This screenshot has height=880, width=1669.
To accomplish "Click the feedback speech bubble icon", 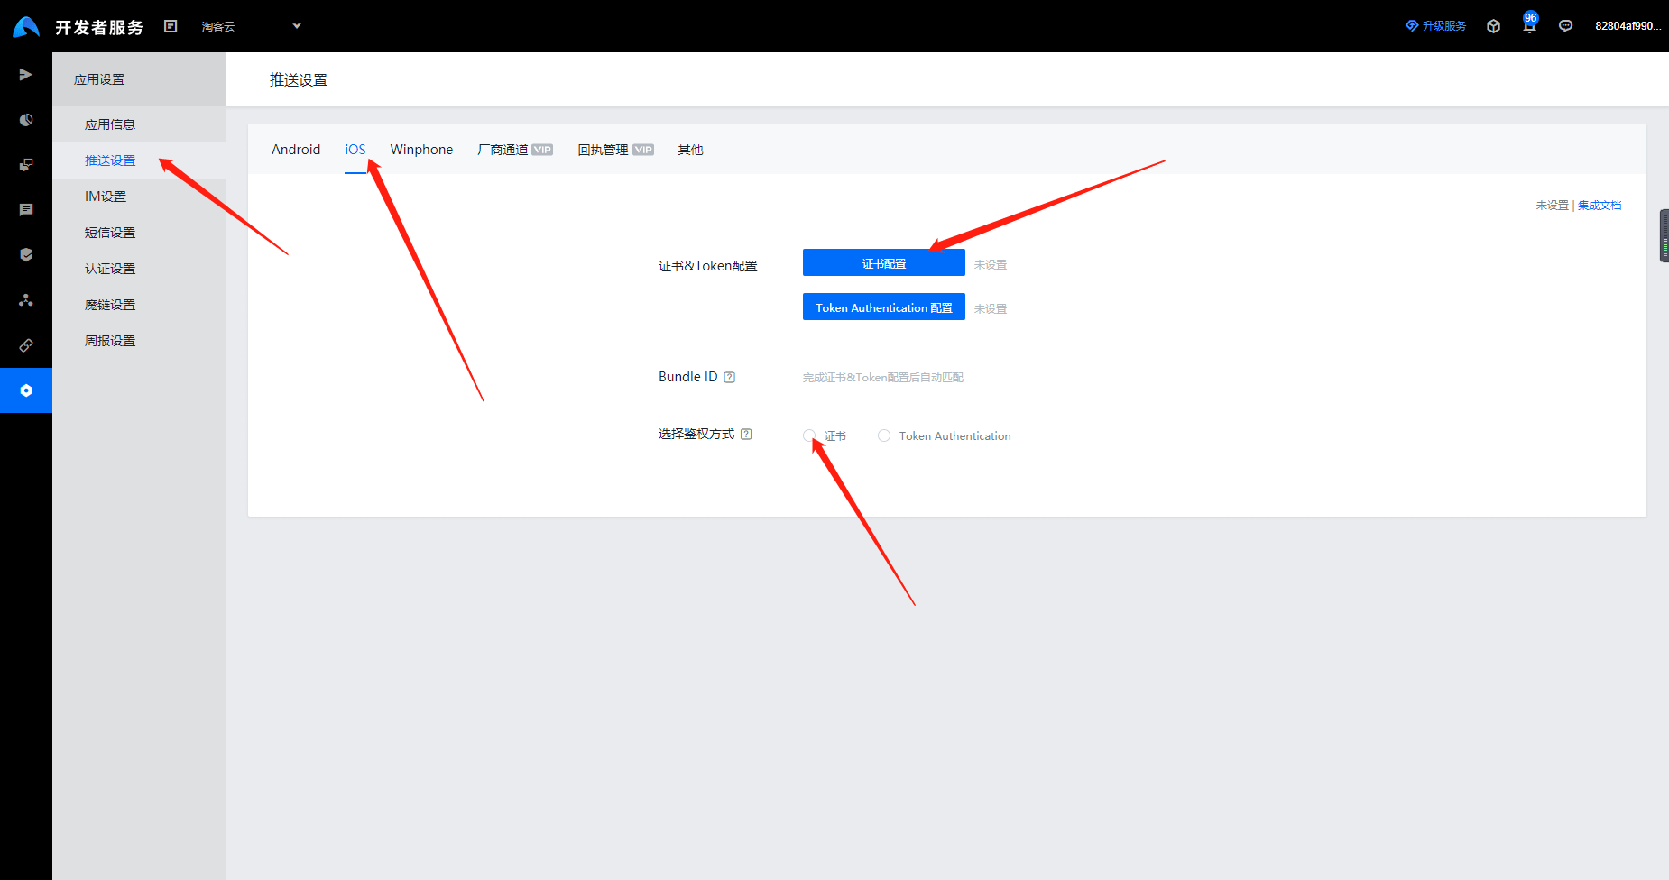I will (x=1565, y=26).
